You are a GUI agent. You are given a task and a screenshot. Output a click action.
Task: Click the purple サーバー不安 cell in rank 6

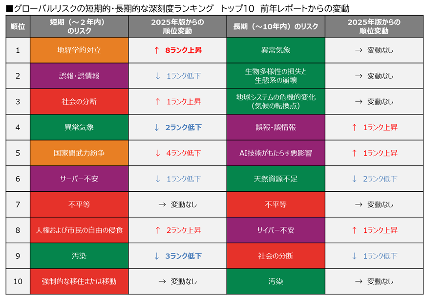coord(79,179)
